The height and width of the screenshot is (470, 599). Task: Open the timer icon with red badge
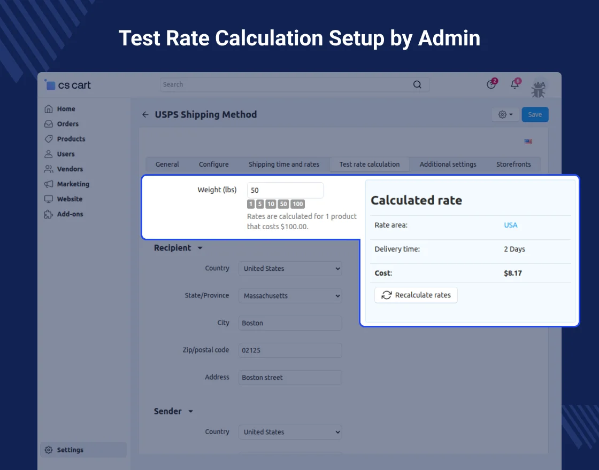tap(491, 84)
